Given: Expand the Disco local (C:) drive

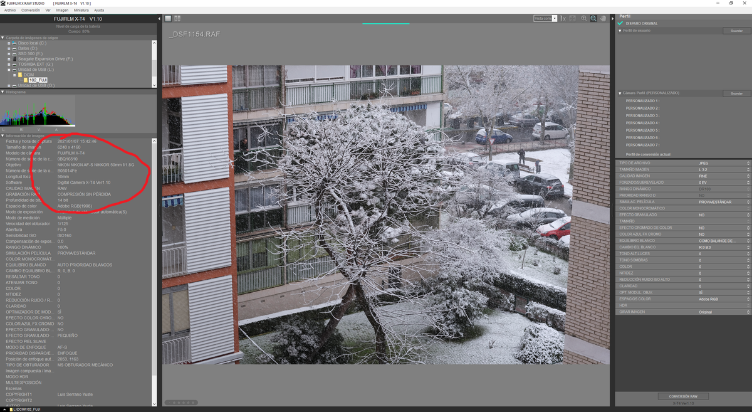Looking at the screenshot, I should pos(9,43).
